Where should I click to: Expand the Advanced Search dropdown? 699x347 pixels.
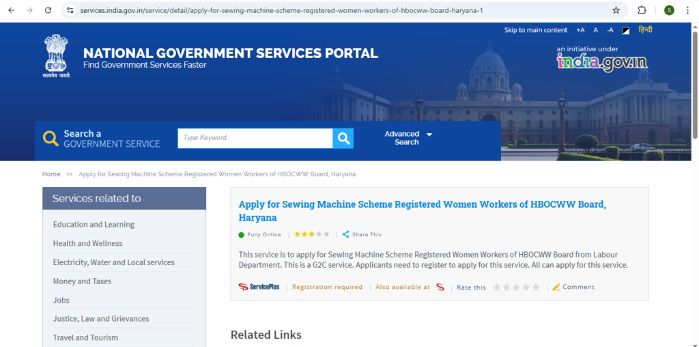[408, 138]
